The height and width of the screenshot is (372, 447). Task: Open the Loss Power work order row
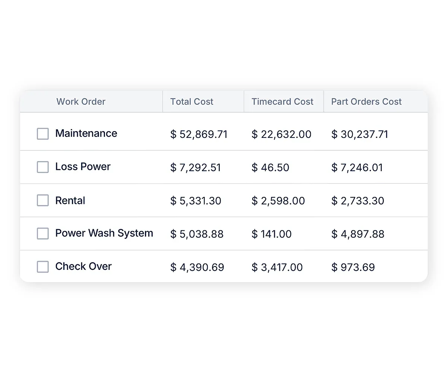[83, 167]
